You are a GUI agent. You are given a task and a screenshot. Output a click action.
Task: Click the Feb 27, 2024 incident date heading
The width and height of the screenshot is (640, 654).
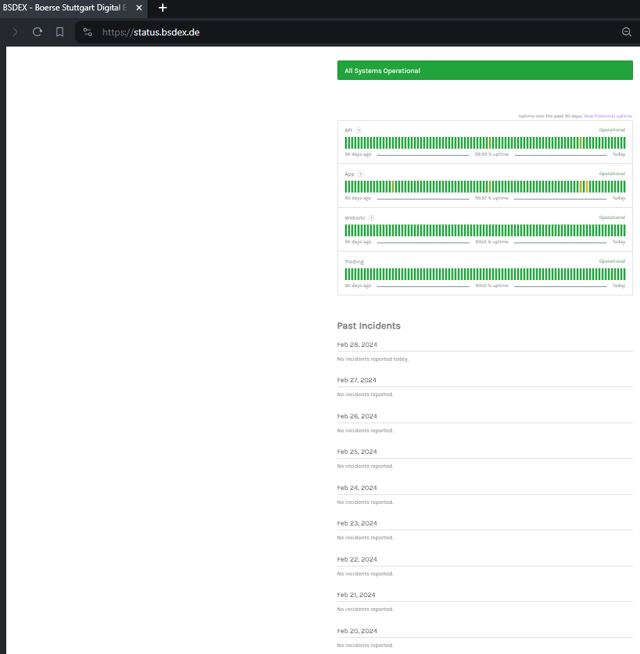[x=357, y=380]
